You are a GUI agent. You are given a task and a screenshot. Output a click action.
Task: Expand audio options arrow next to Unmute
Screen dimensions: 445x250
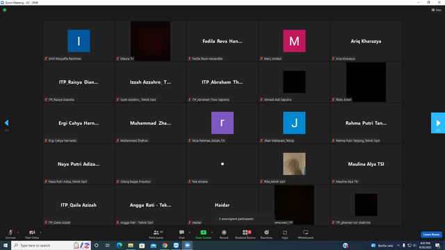(x=18, y=233)
